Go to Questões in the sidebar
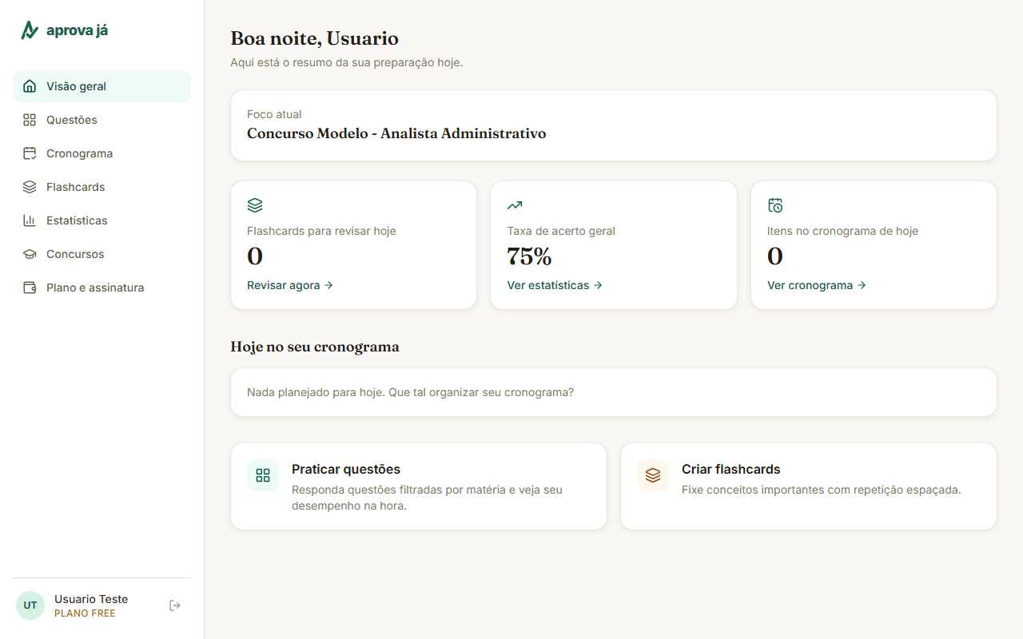 102,120
